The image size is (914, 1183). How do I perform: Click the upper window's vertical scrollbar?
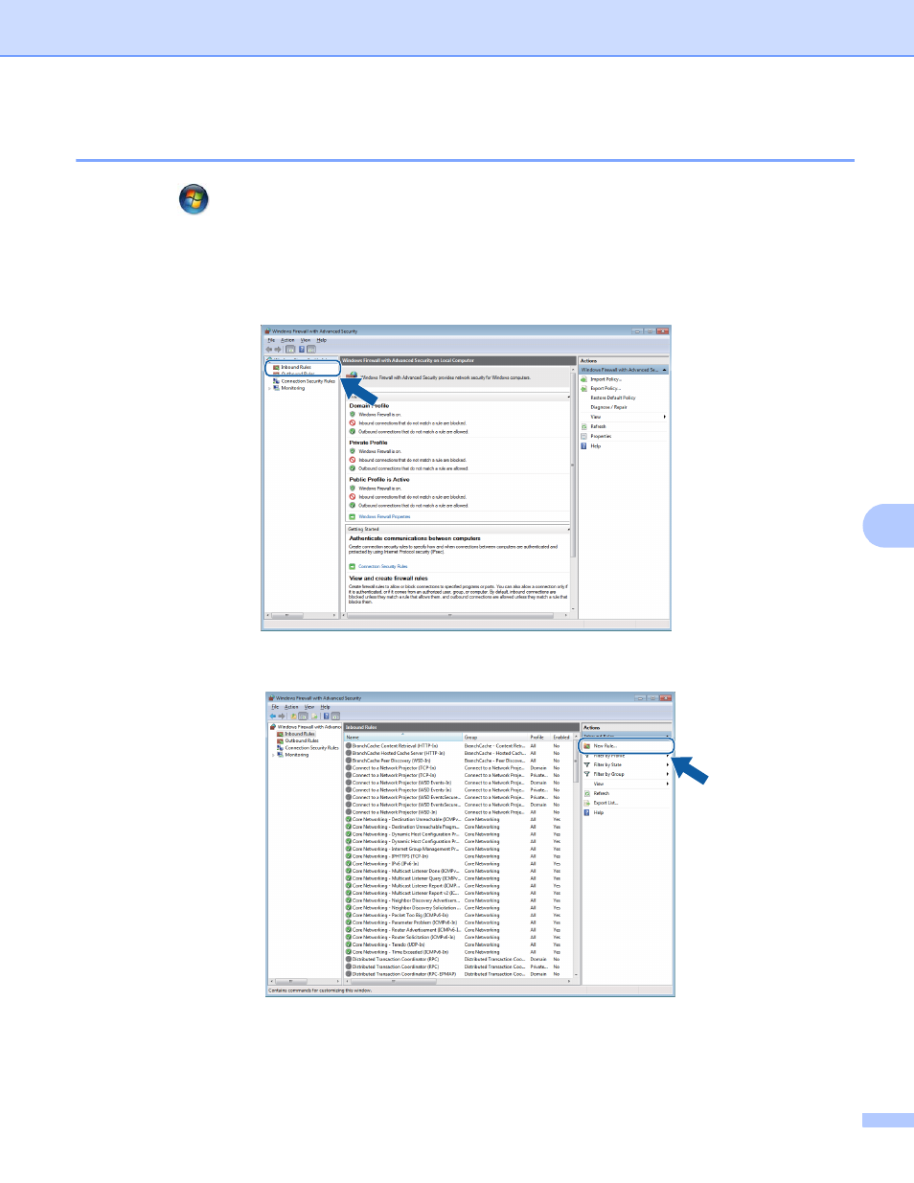(x=574, y=489)
